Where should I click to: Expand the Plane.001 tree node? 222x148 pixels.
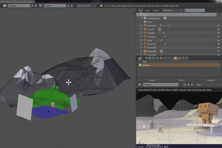click(141, 44)
